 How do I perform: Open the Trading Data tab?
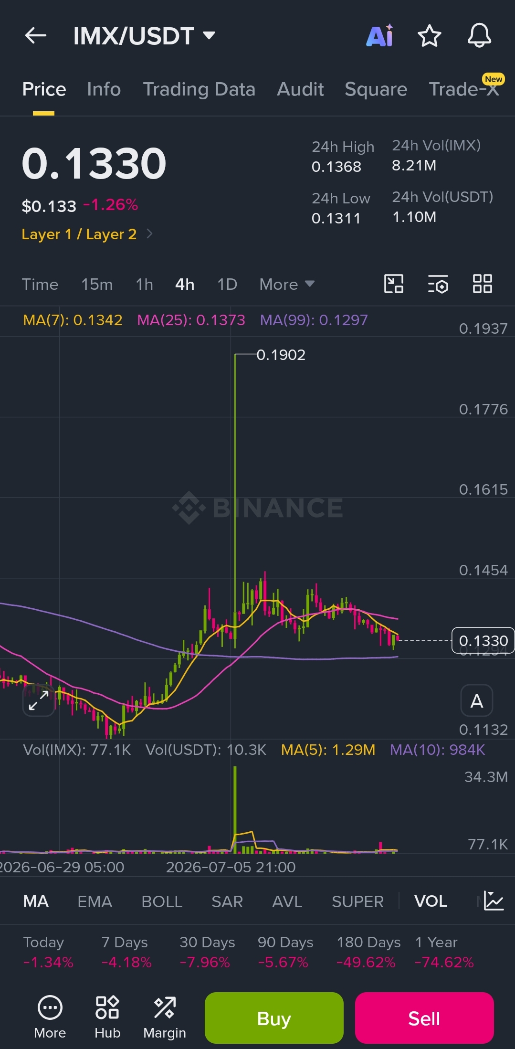(199, 89)
